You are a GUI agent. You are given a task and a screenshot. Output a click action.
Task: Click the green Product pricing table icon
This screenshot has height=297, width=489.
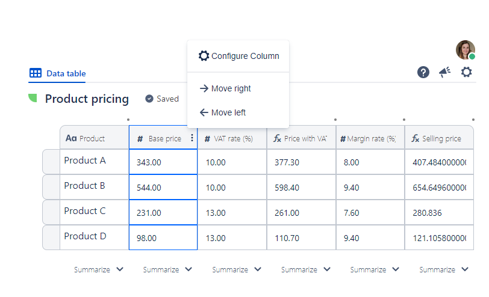click(33, 99)
